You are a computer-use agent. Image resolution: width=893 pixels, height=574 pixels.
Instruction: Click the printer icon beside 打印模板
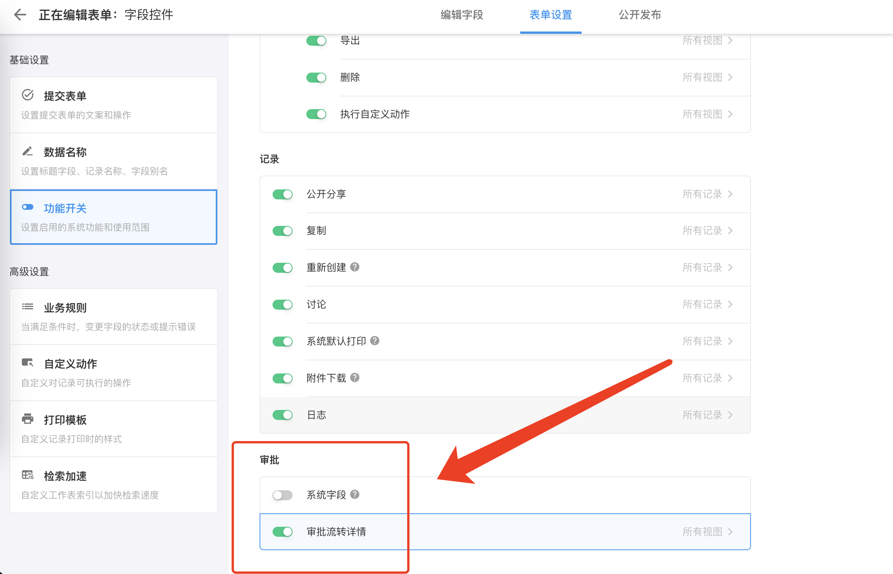pyautogui.click(x=28, y=419)
